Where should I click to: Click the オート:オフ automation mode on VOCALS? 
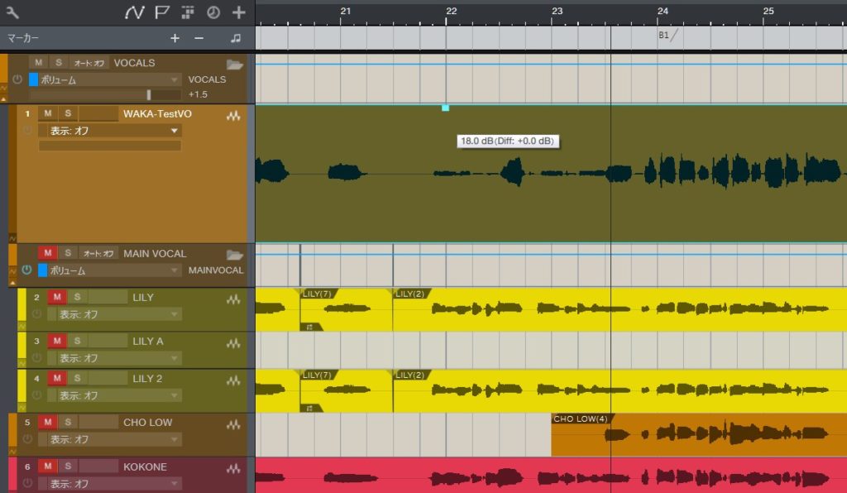[89, 63]
